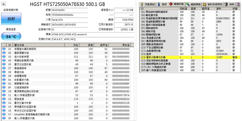Click status orb for attribute ID C4
242x121 pixels.
click(4, 103)
